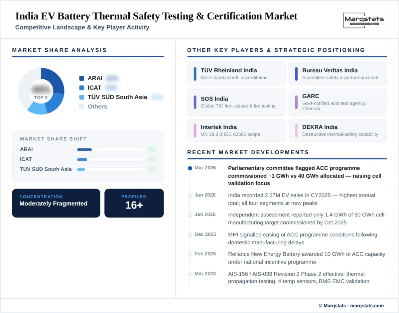The width and height of the screenshot is (399, 313).
Task: Click 'MHI signalled easing of ACC programme' entry
Action: pyautogui.click(x=303, y=239)
